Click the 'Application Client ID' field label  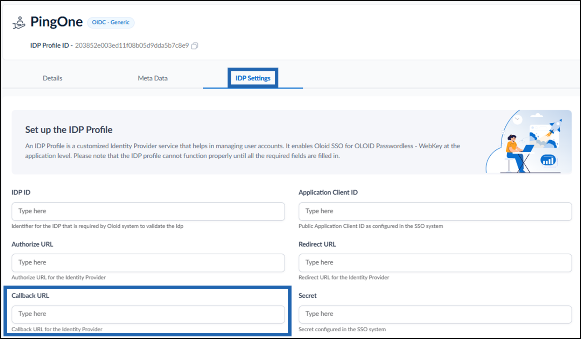(328, 192)
